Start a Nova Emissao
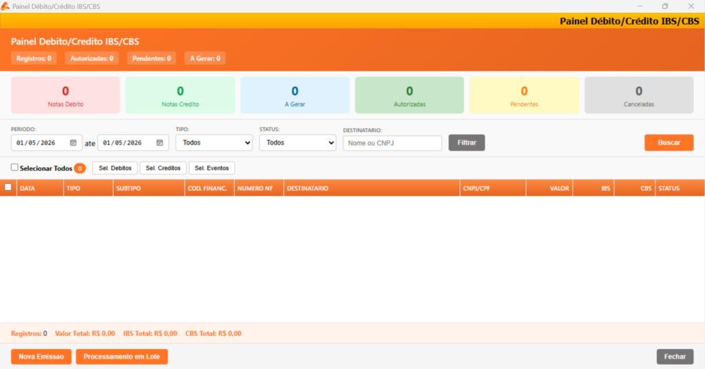Screen dimensions: 705x369 (x=41, y=357)
